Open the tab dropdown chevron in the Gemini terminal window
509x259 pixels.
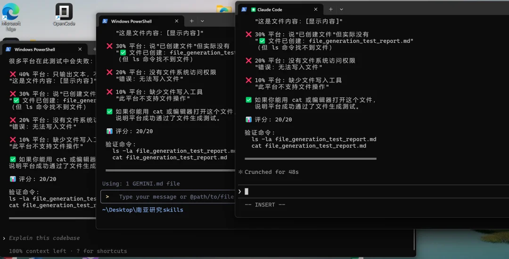coord(202,21)
